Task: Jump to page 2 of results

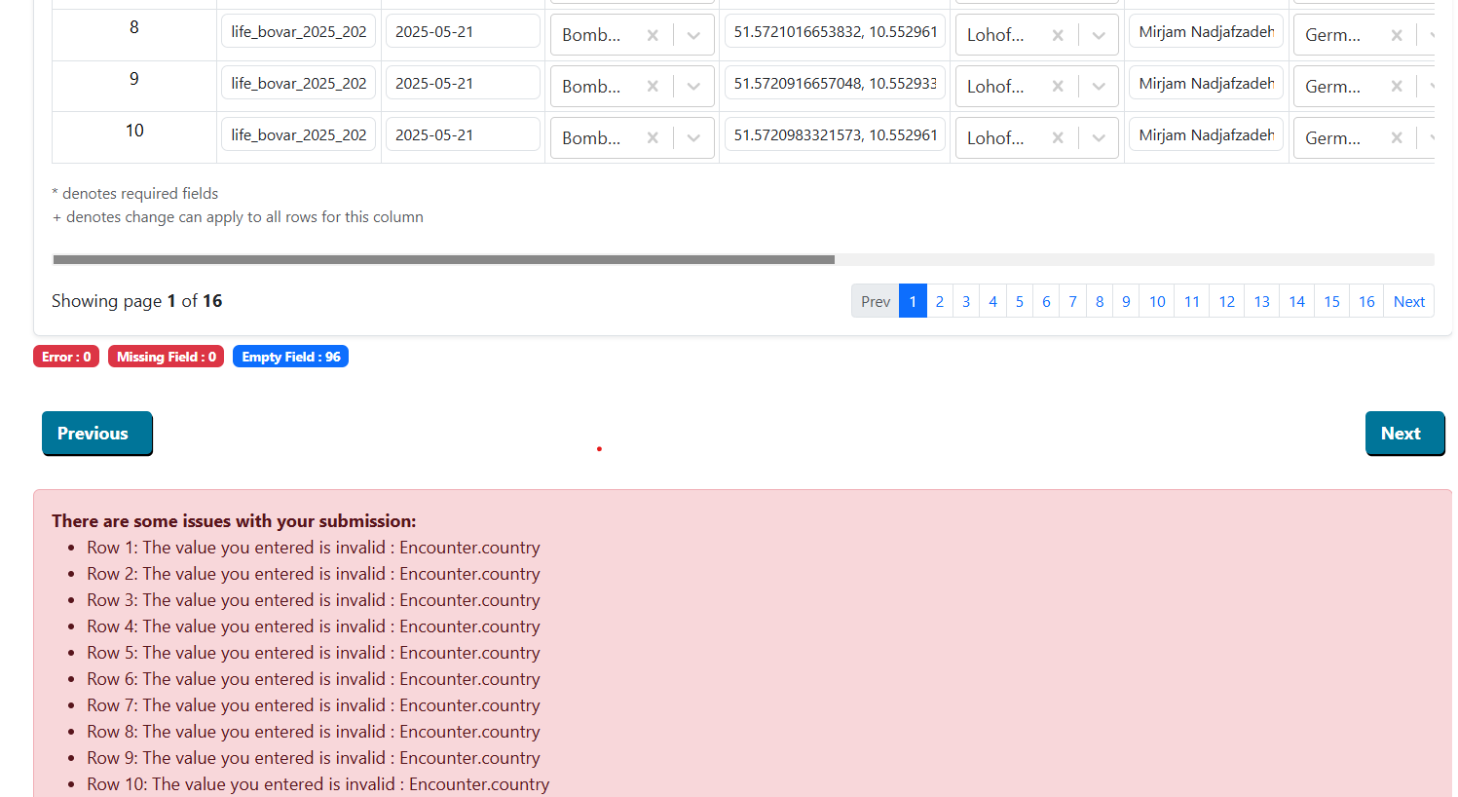Action: (939, 301)
